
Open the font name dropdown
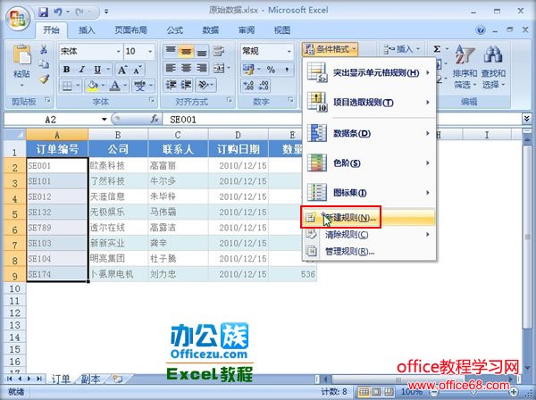pyautogui.click(x=119, y=51)
